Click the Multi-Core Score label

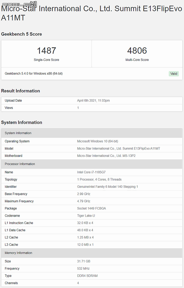pos(137,60)
